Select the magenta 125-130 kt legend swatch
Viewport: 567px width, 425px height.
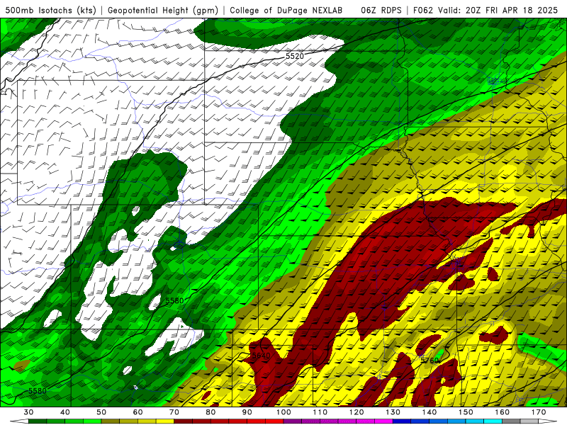pos(383,421)
